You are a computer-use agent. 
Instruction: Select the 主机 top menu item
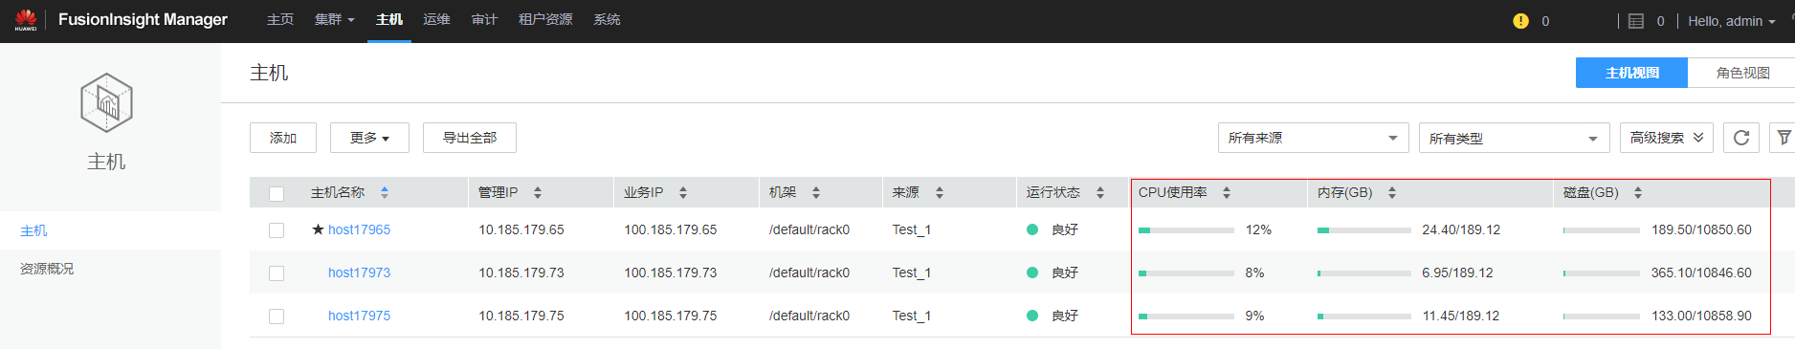(x=389, y=19)
